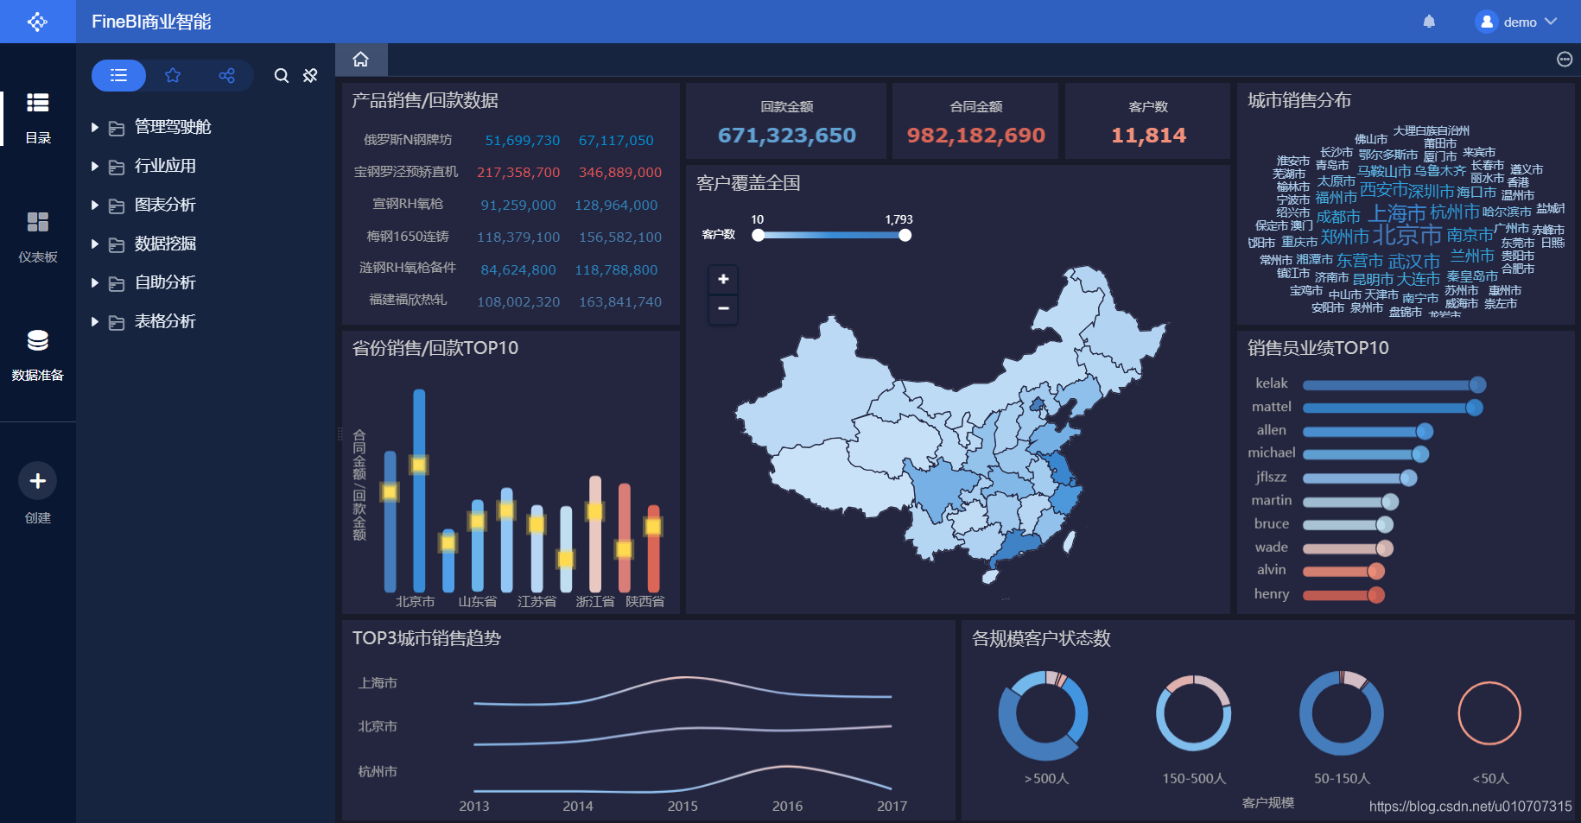1581x823 pixels.
Task: Click the >500人 donut chart
Action: tap(1044, 715)
